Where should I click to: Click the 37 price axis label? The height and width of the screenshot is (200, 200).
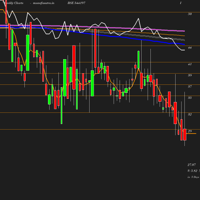pos(190,86)
